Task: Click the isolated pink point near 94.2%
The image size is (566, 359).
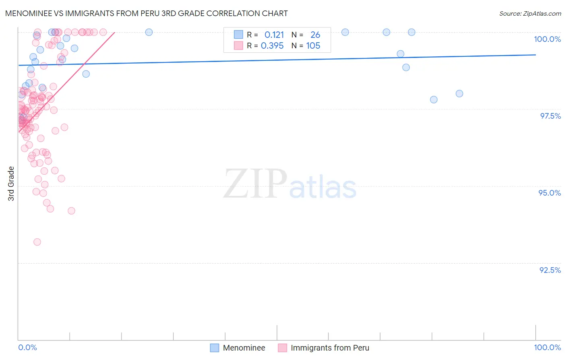Action: (x=71, y=210)
